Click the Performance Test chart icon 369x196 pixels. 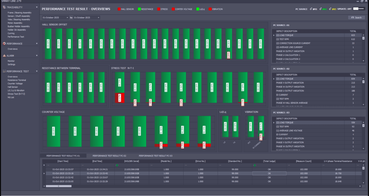(4, 71)
